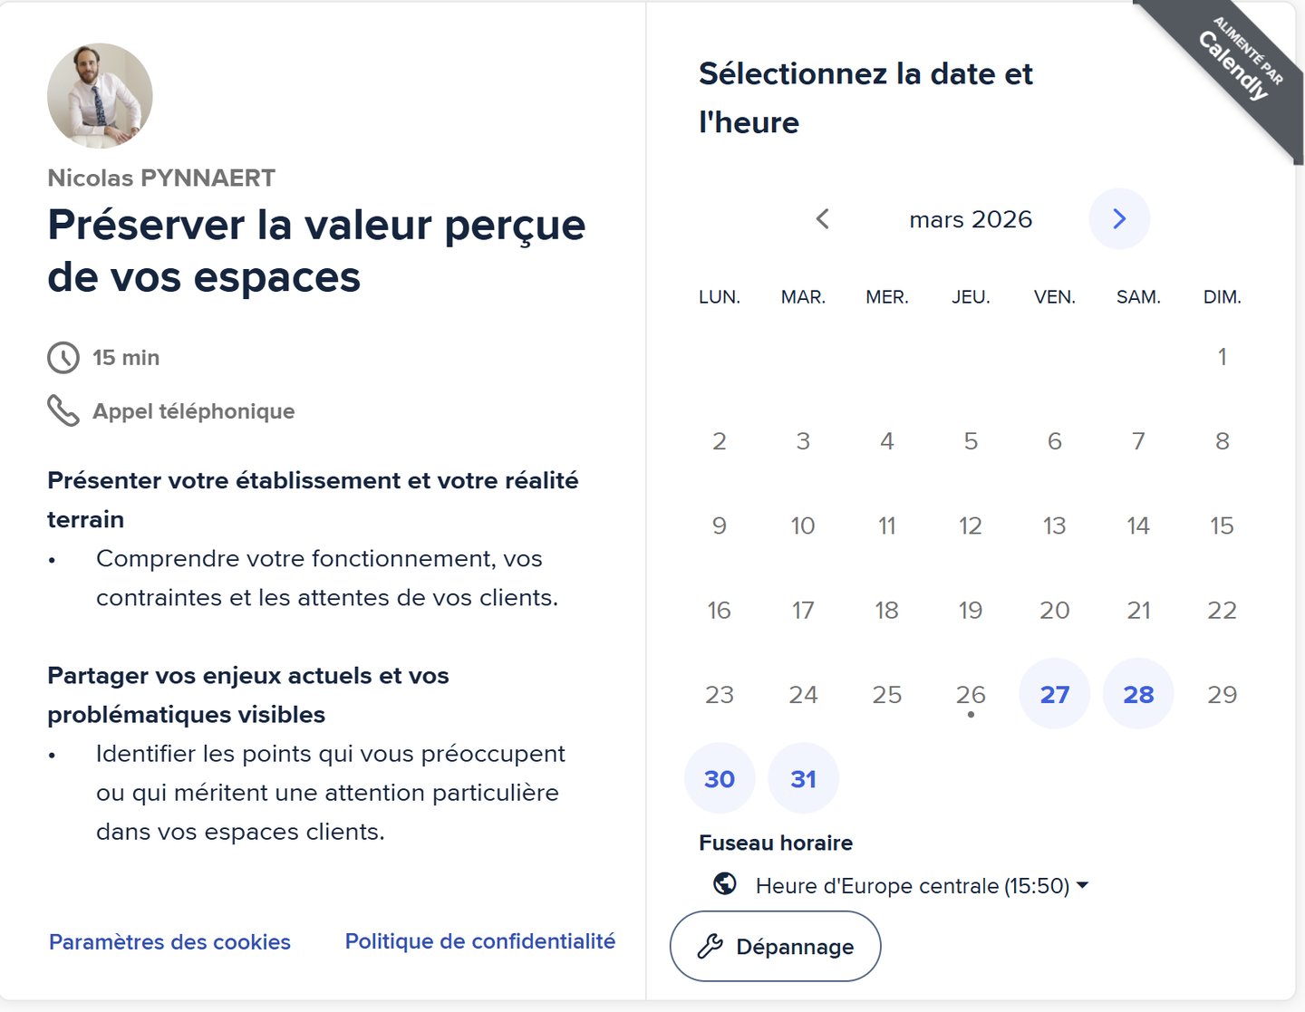Image resolution: width=1305 pixels, height=1012 pixels.
Task: Click the unavailable date 24
Action: (803, 694)
